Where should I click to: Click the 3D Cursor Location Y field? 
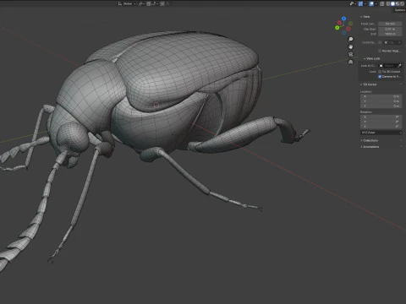pyautogui.click(x=381, y=101)
